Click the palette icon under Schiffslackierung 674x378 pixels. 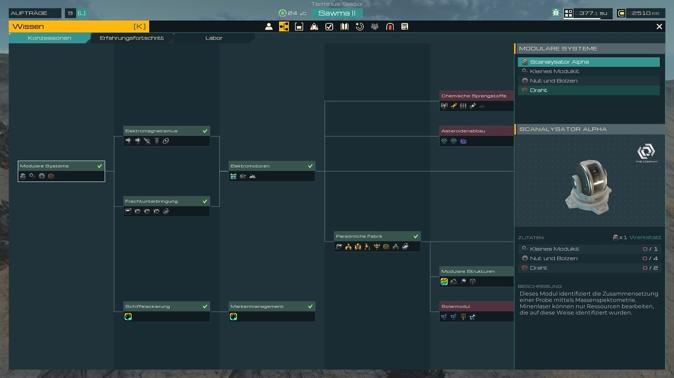pos(128,316)
